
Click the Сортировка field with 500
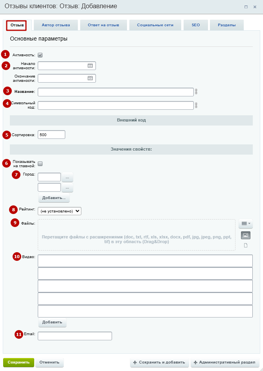point(51,135)
